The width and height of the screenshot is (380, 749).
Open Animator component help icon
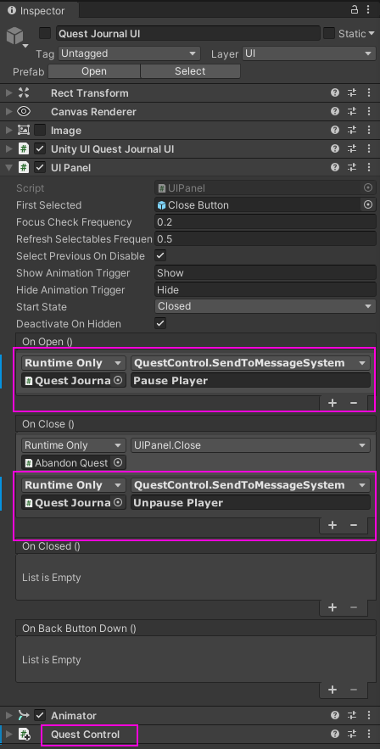[335, 715]
